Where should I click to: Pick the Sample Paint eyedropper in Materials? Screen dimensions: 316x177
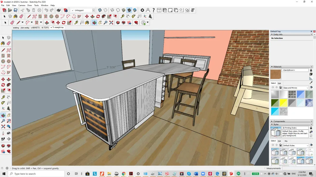(311, 83)
